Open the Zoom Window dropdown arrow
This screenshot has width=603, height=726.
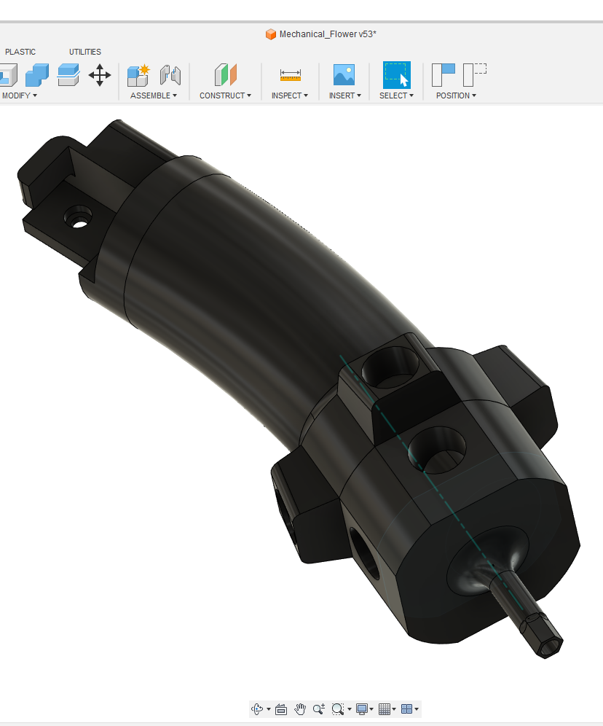click(x=349, y=709)
